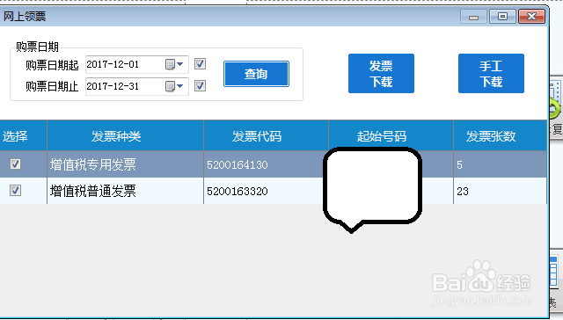Click the invoice count cell 5

click(x=501, y=164)
